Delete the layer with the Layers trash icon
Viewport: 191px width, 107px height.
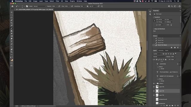click(x=178, y=106)
